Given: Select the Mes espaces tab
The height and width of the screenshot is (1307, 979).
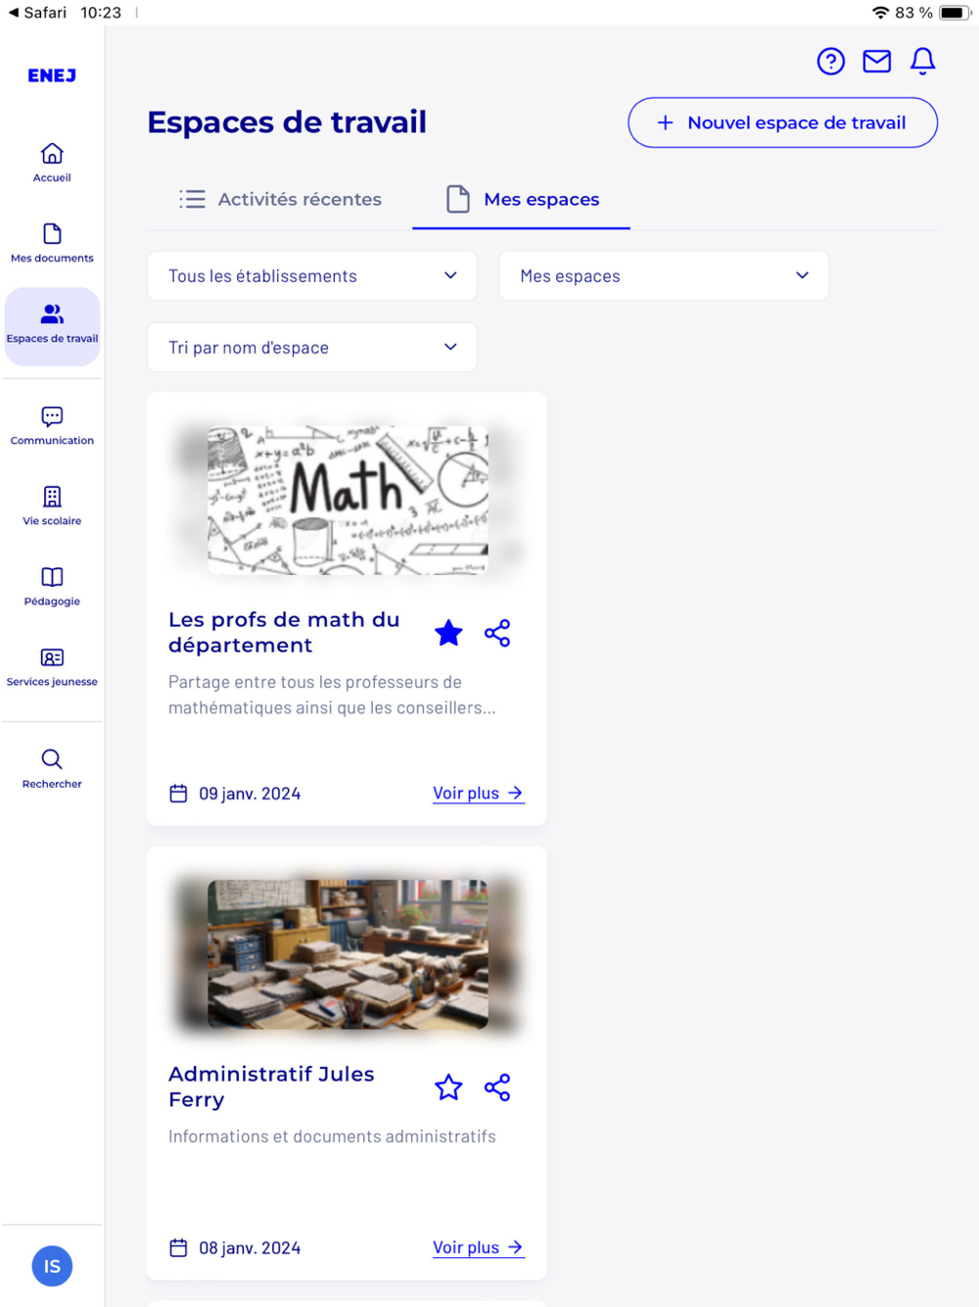Looking at the screenshot, I should coord(522,200).
